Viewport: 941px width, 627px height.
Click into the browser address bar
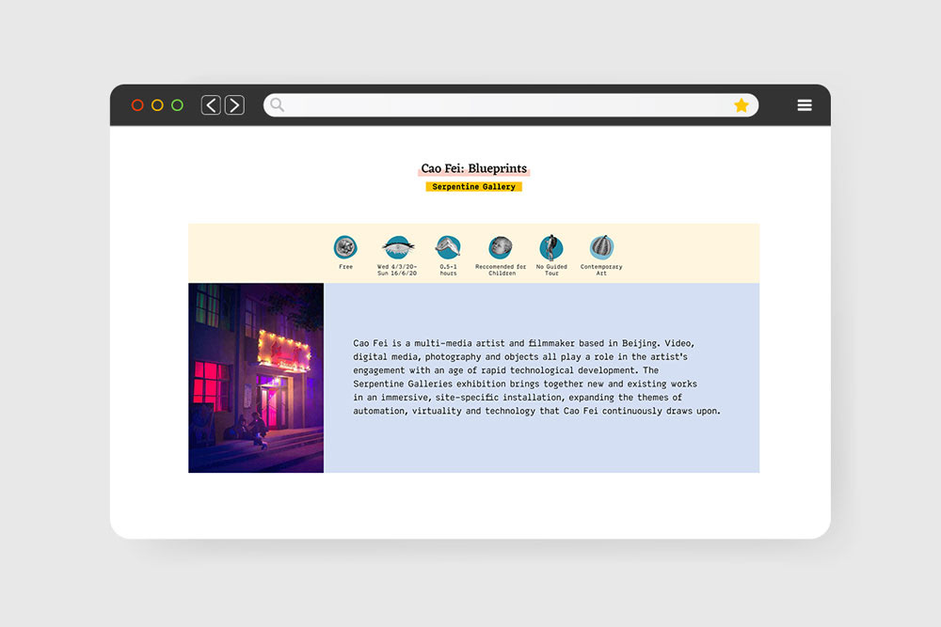coord(511,105)
